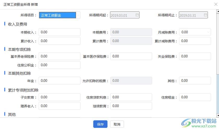This screenshot has height=130, width=219.
Task: Focus the 累计收入 input field
Action: [x=60, y=41]
